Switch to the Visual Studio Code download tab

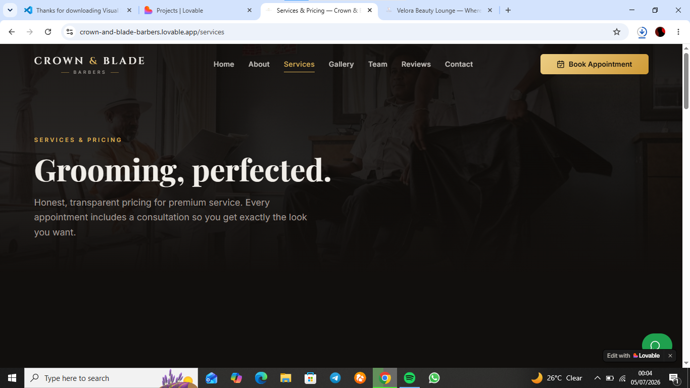tap(78, 10)
